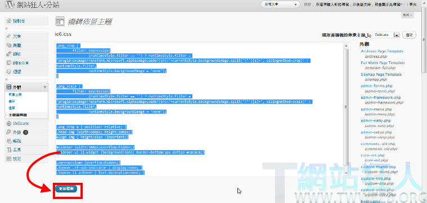Image resolution: width=427 pixels, height=203 pixels.
Task: Open the Users icon in sidebar
Action: (8, 141)
